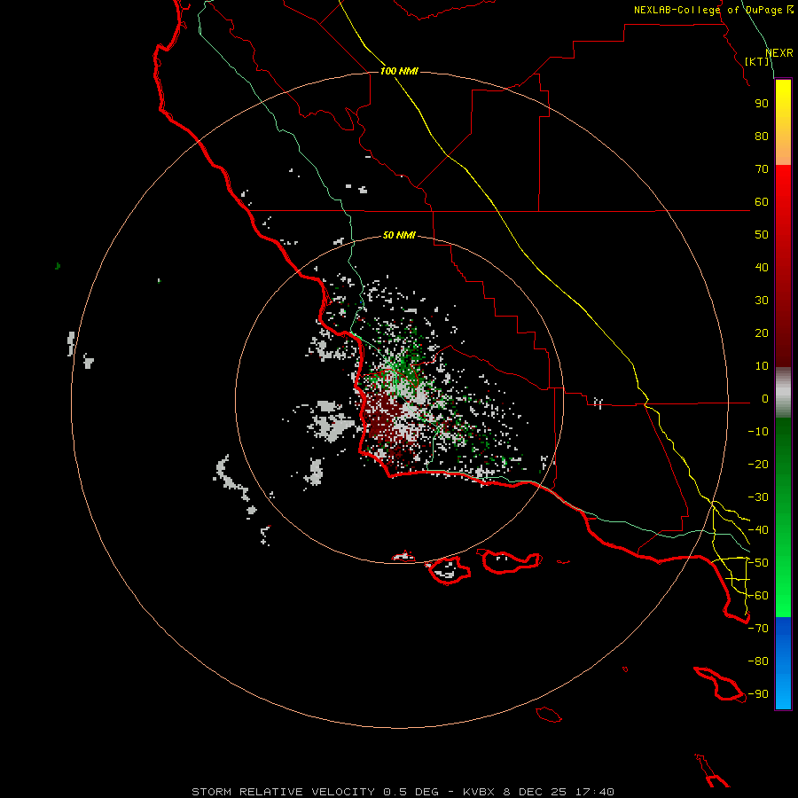Viewport: 798px width, 798px height.
Task: Click the 50 NMI range ring label
Action: (399, 235)
